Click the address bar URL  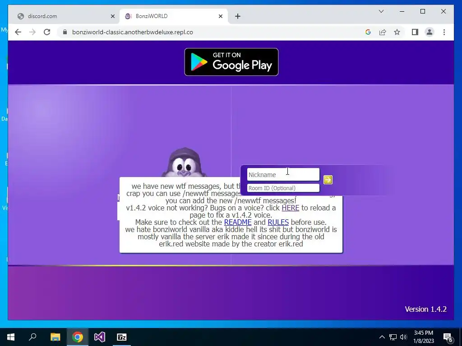[133, 32]
